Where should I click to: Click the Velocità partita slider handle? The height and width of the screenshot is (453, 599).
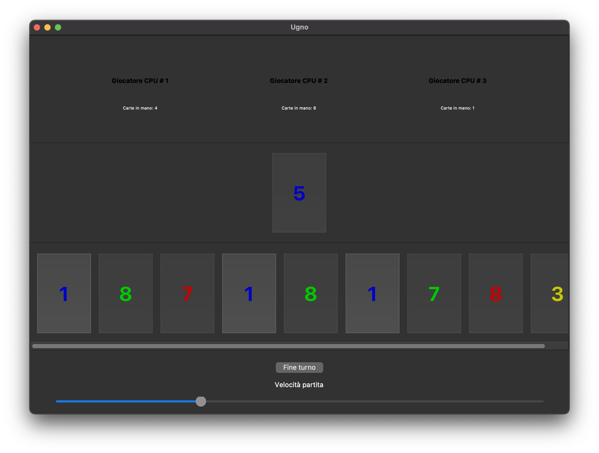point(201,401)
